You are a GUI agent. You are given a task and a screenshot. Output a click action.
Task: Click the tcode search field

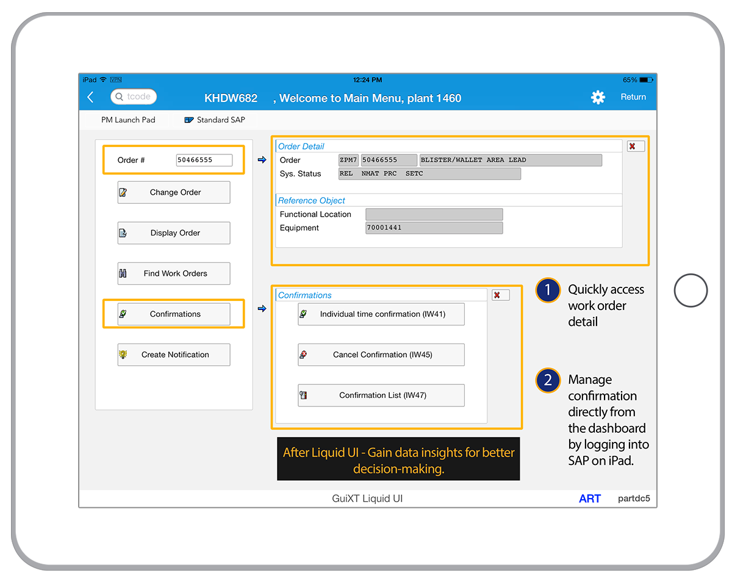[134, 96]
